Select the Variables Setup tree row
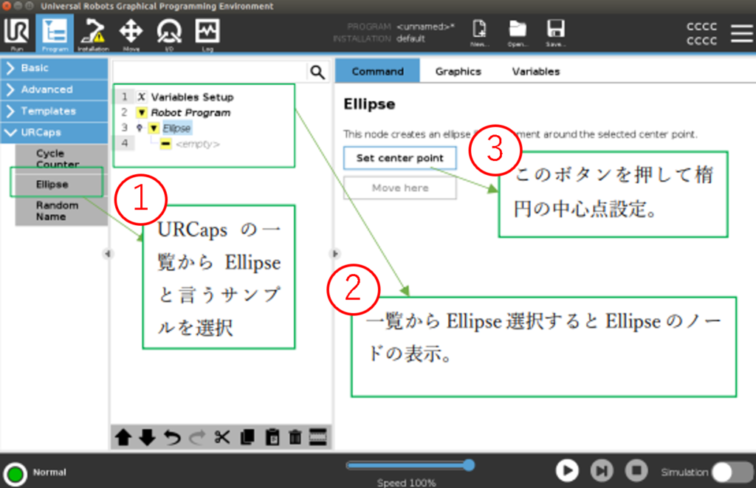This screenshot has width=756, height=488. click(192, 97)
